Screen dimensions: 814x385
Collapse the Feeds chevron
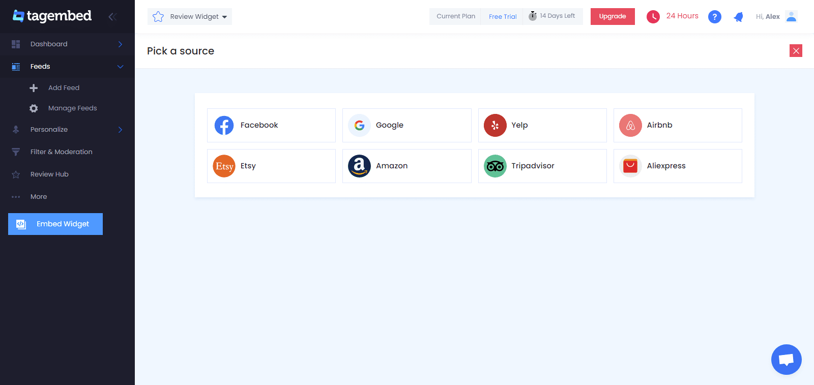(121, 67)
